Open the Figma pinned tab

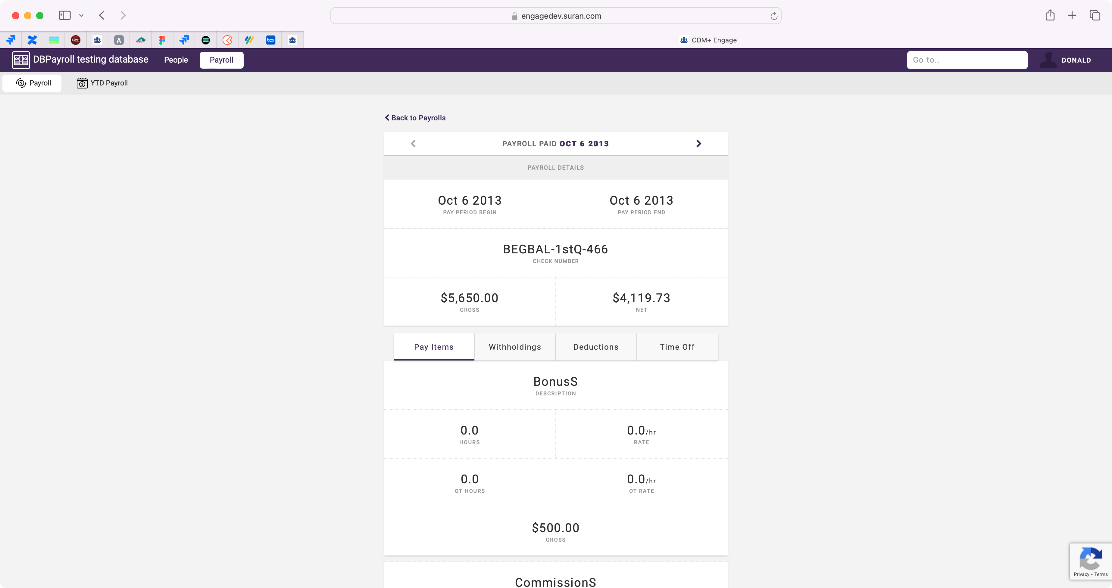162,40
